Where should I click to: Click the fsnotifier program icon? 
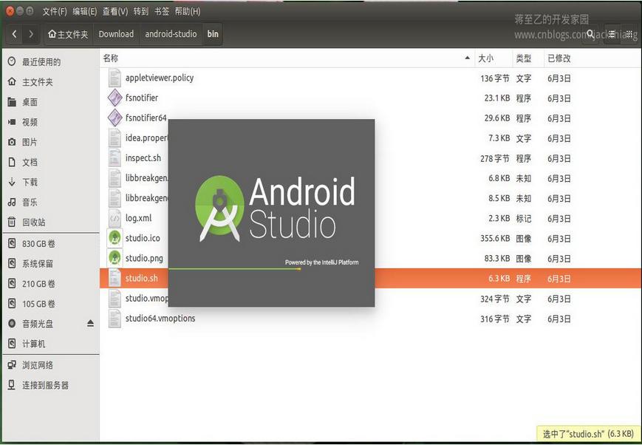coord(115,98)
